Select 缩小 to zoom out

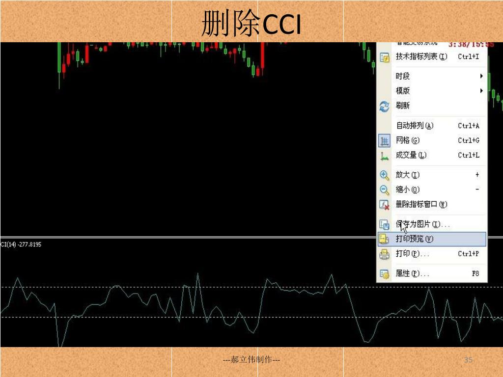coord(432,189)
